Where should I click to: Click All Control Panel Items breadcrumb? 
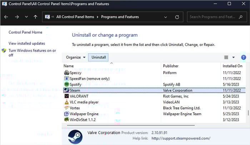75,17
